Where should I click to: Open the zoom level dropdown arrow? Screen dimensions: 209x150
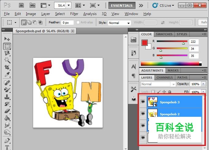click(69, 6)
